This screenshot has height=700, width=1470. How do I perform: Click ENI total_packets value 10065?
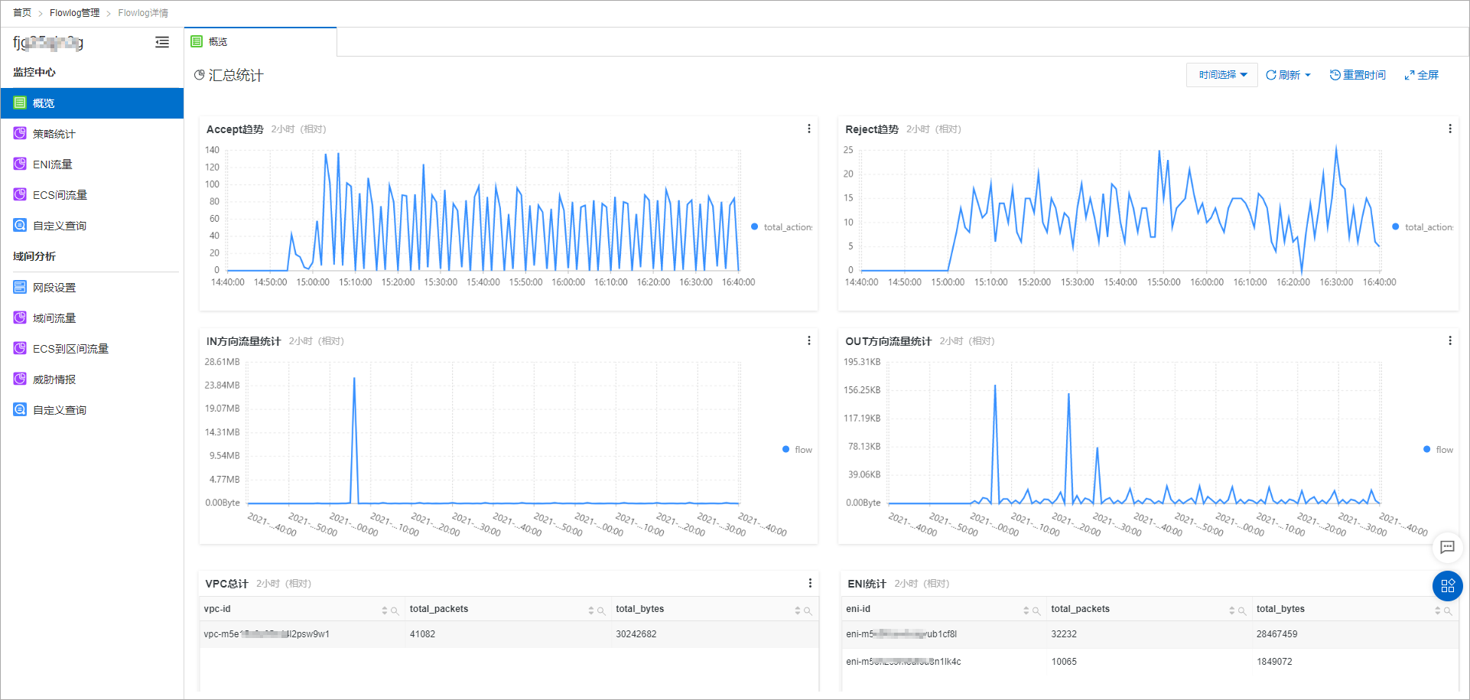(1064, 662)
